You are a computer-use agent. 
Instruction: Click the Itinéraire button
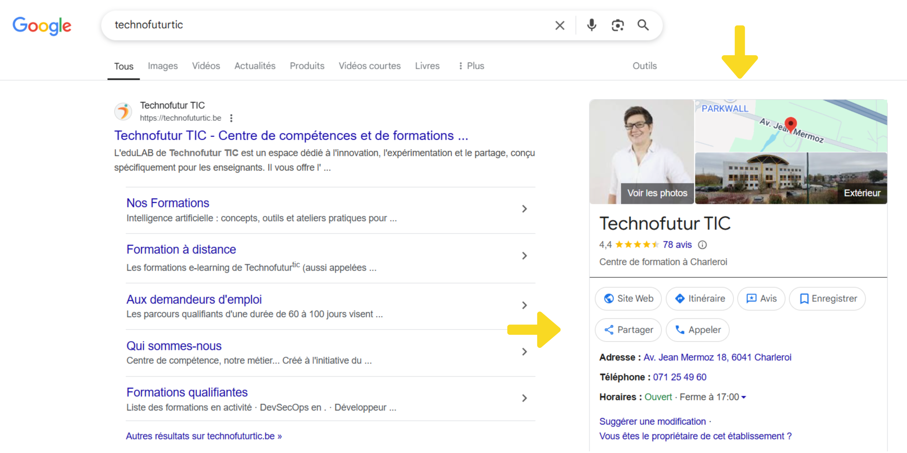pos(700,299)
